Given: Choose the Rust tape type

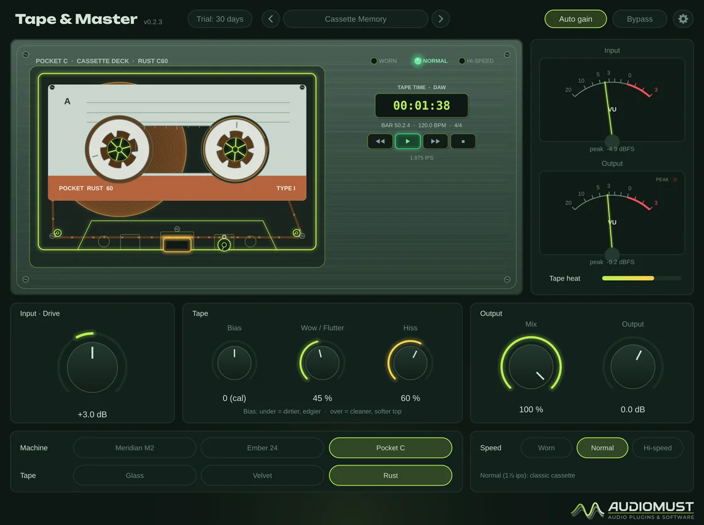Looking at the screenshot, I should 390,475.
